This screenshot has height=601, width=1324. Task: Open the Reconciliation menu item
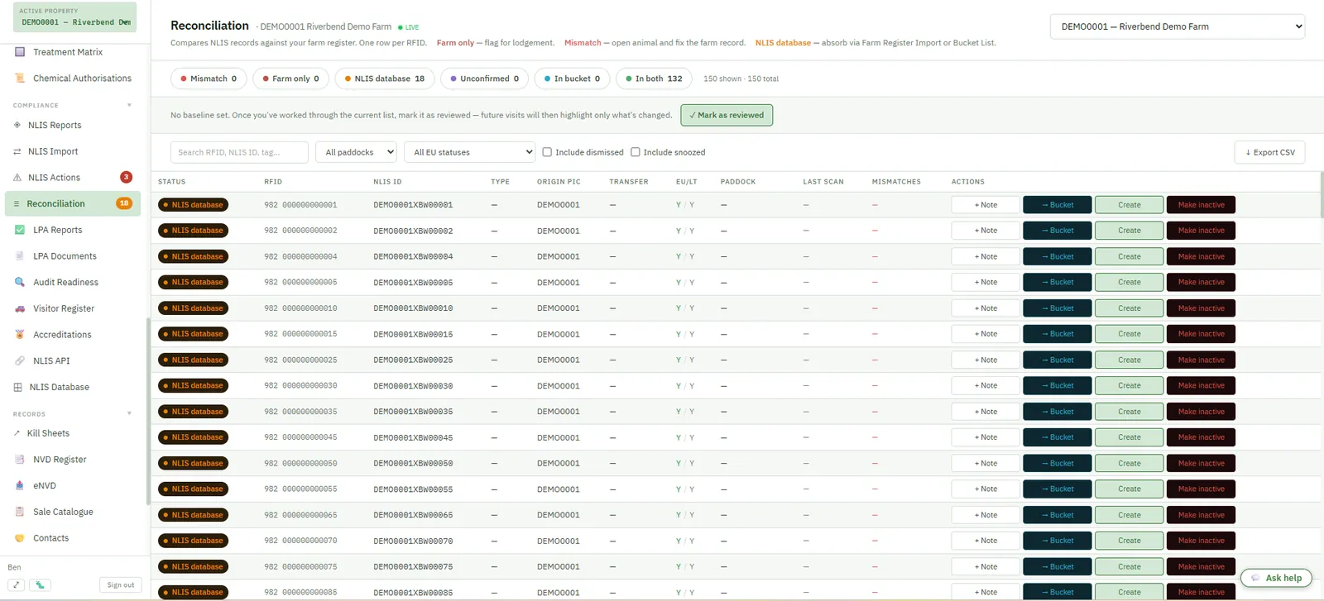pyautogui.click(x=73, y=203)
